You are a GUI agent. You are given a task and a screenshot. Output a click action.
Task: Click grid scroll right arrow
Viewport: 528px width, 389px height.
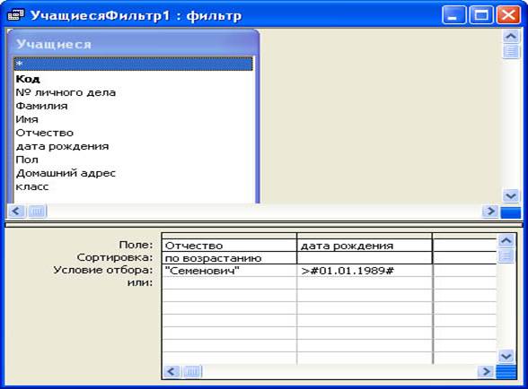click(x=486, y=372)
